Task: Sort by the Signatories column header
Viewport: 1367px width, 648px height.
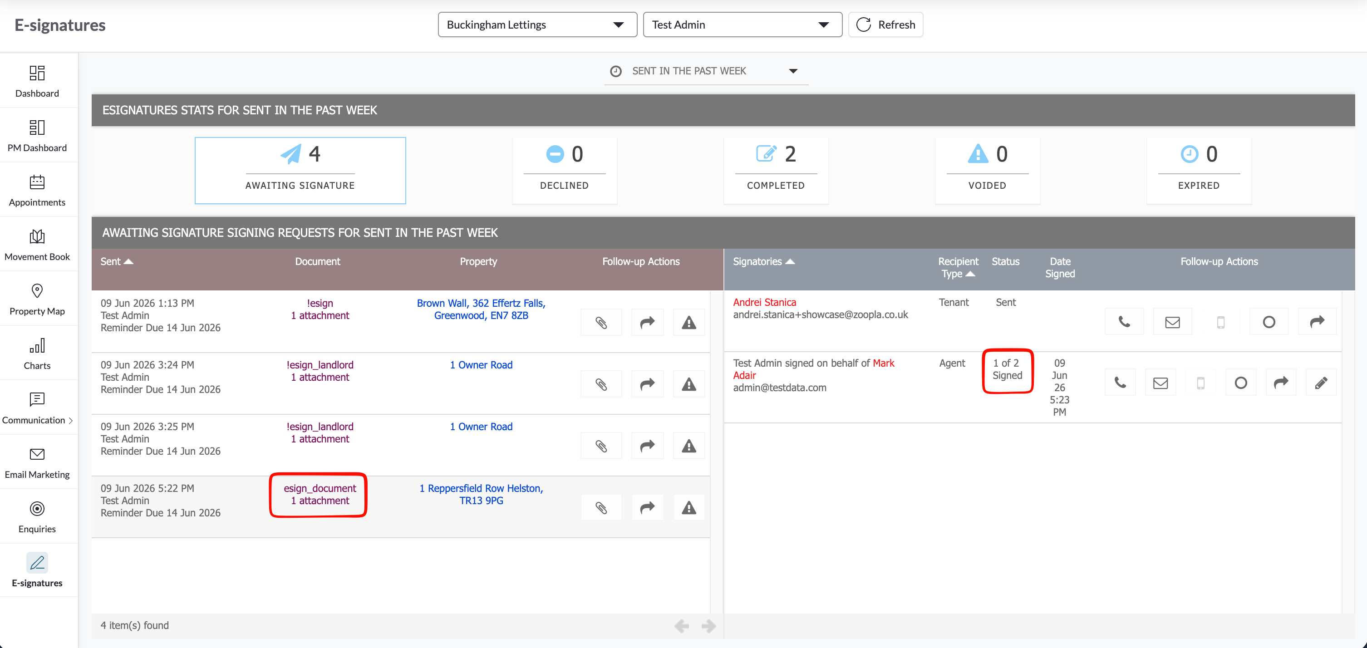Action: point(764,261)
